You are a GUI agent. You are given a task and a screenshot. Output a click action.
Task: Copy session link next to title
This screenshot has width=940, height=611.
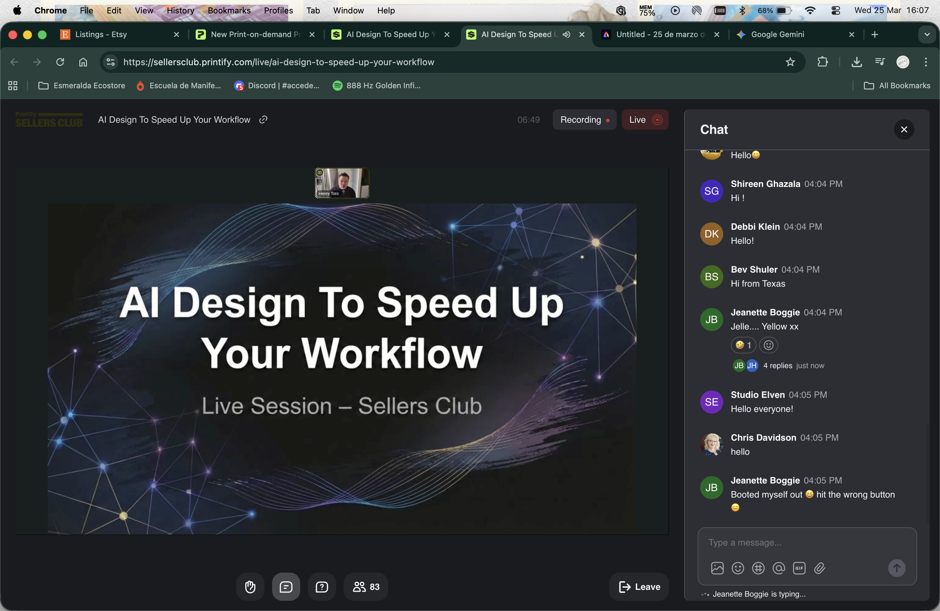pos(263,120)
